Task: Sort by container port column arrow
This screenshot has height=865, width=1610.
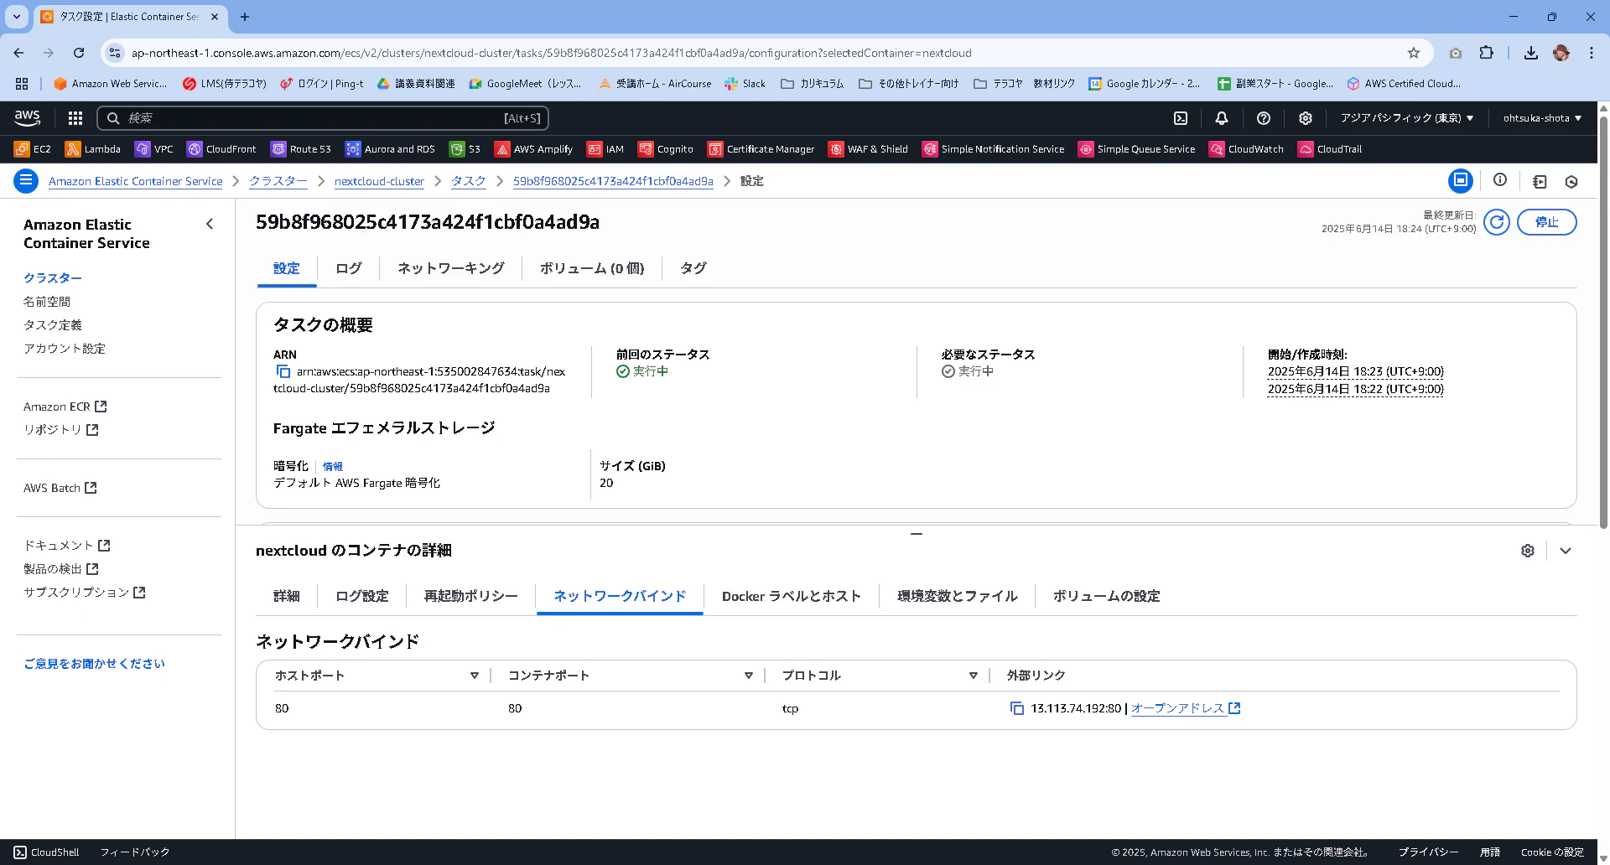Action: point(749,676)
